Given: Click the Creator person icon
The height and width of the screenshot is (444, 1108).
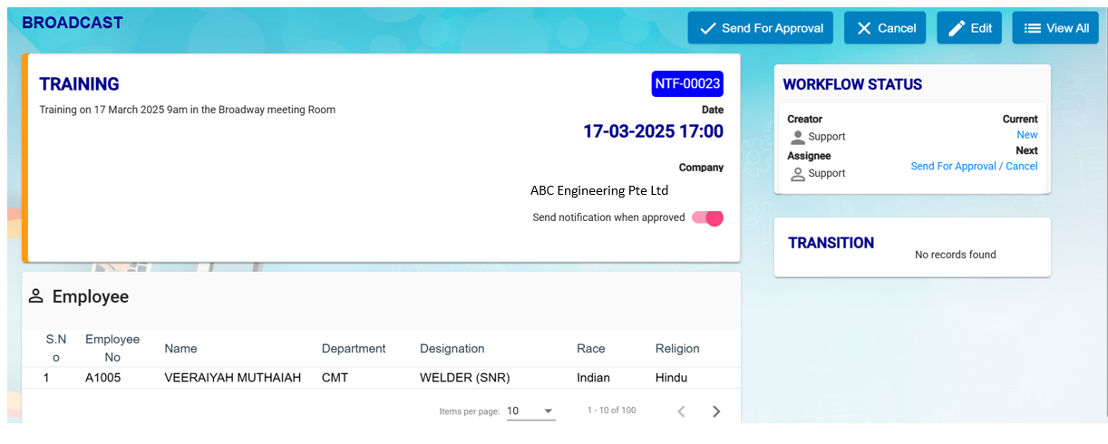Looking at the screenshot, I should [798, 137].
